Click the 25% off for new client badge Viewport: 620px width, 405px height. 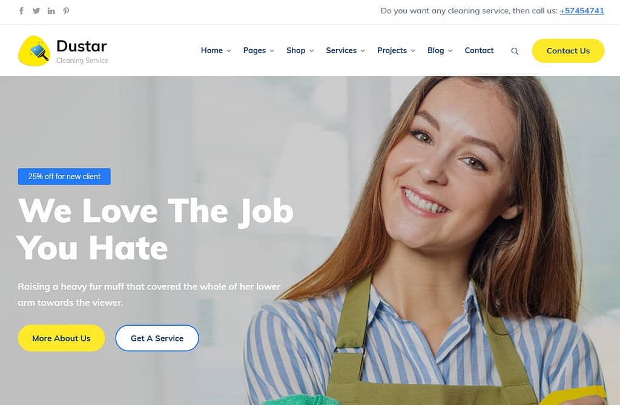coord(64,176)
